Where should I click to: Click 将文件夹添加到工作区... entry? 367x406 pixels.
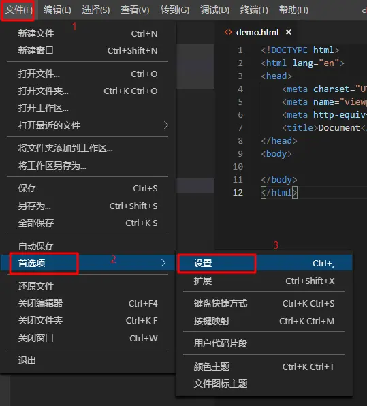(88, 149)
